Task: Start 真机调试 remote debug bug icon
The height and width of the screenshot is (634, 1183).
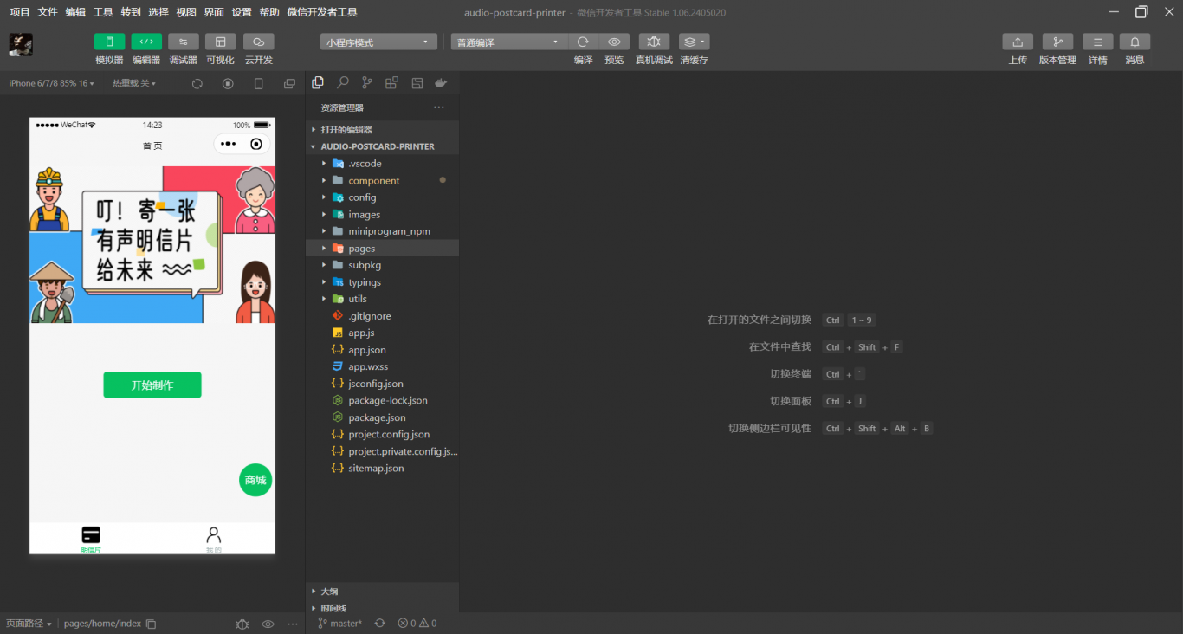Action: click(x=654, y=42)
